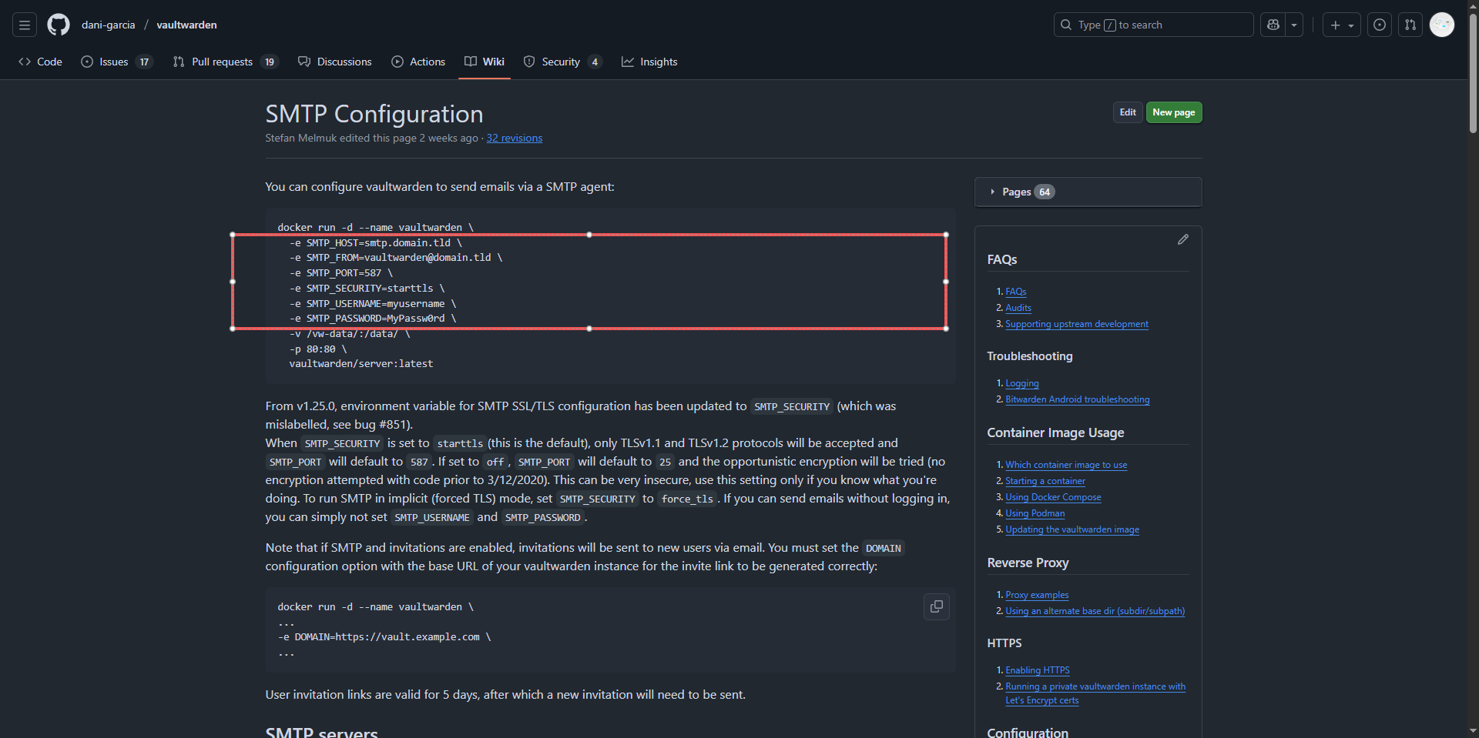Click the green New page button
Image resolution: width=1479 pixels, height=738 pixels.
(x=1173, y=112)
